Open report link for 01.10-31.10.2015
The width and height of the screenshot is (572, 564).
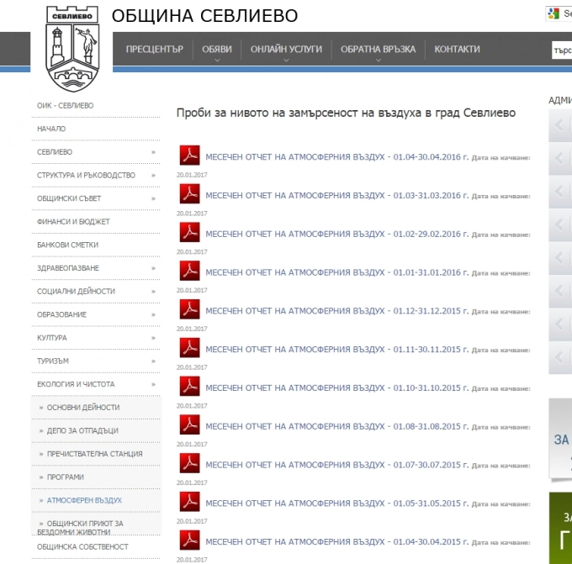tap(336, 387)
